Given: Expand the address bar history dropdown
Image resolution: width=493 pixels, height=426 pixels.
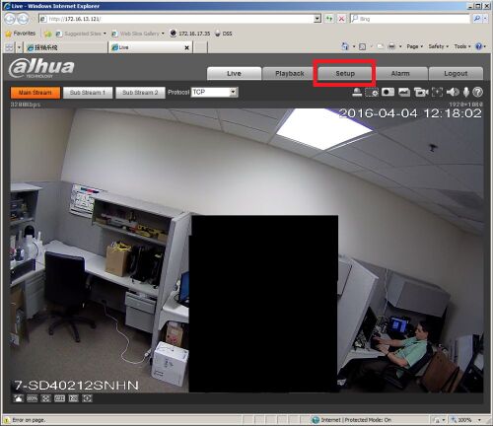Looking at the screenshot, I should point(317,19).
